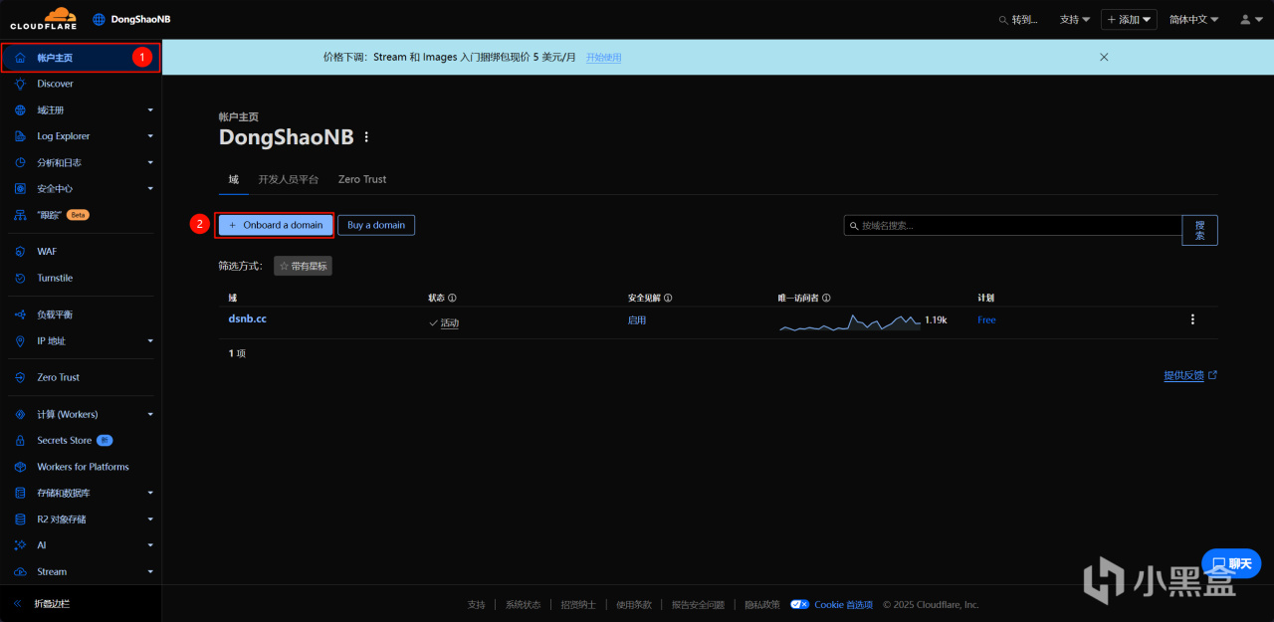This screenshot has width=1274, height=622.
Task: Click the Buy a domain button
Action: 376,225
